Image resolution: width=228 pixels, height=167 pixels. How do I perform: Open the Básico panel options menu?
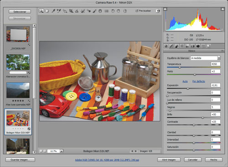click(x=223, y=51)
